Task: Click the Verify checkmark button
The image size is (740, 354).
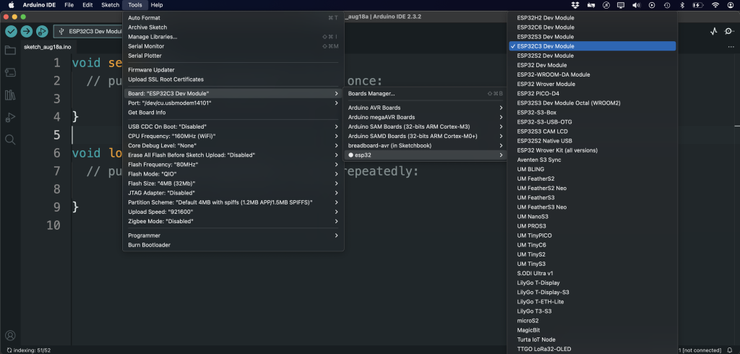Action: (x=12, y=31)
